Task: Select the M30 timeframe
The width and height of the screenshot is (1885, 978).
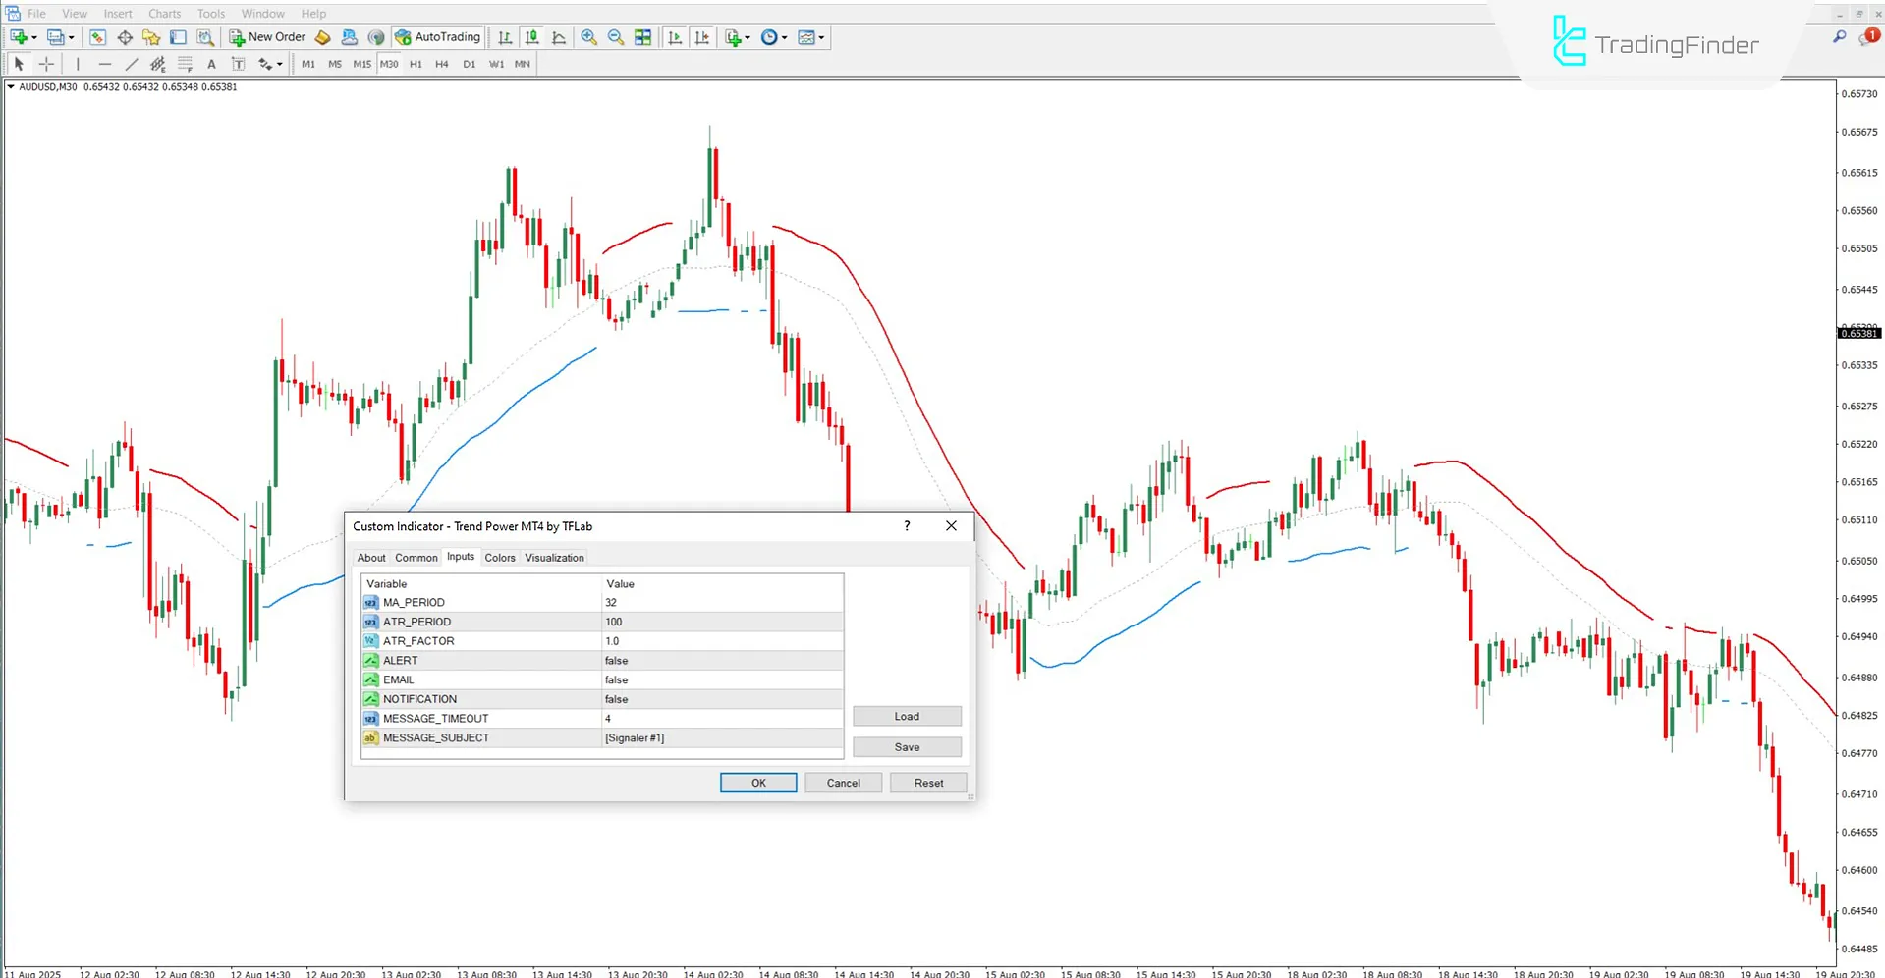Action: [389, 63]
